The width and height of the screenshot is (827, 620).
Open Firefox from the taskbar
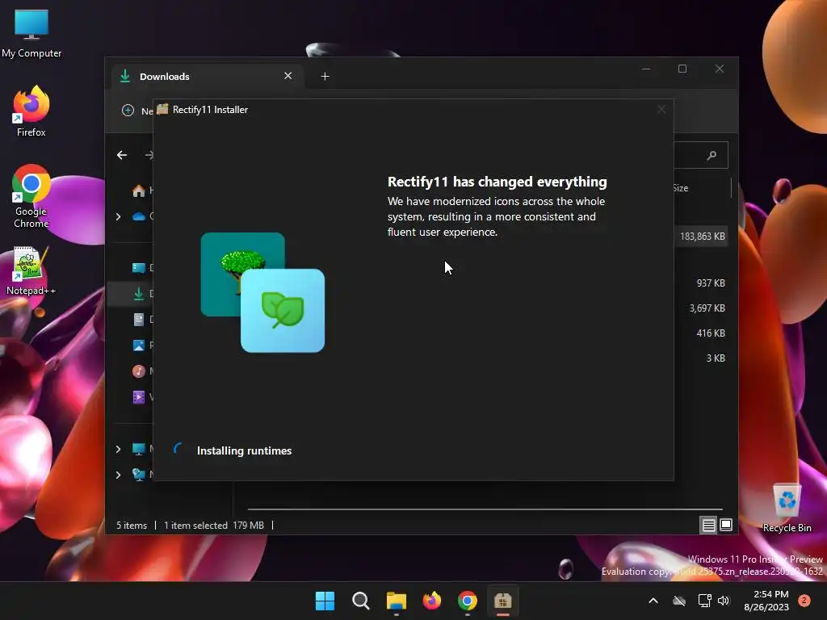pos(432,601)
